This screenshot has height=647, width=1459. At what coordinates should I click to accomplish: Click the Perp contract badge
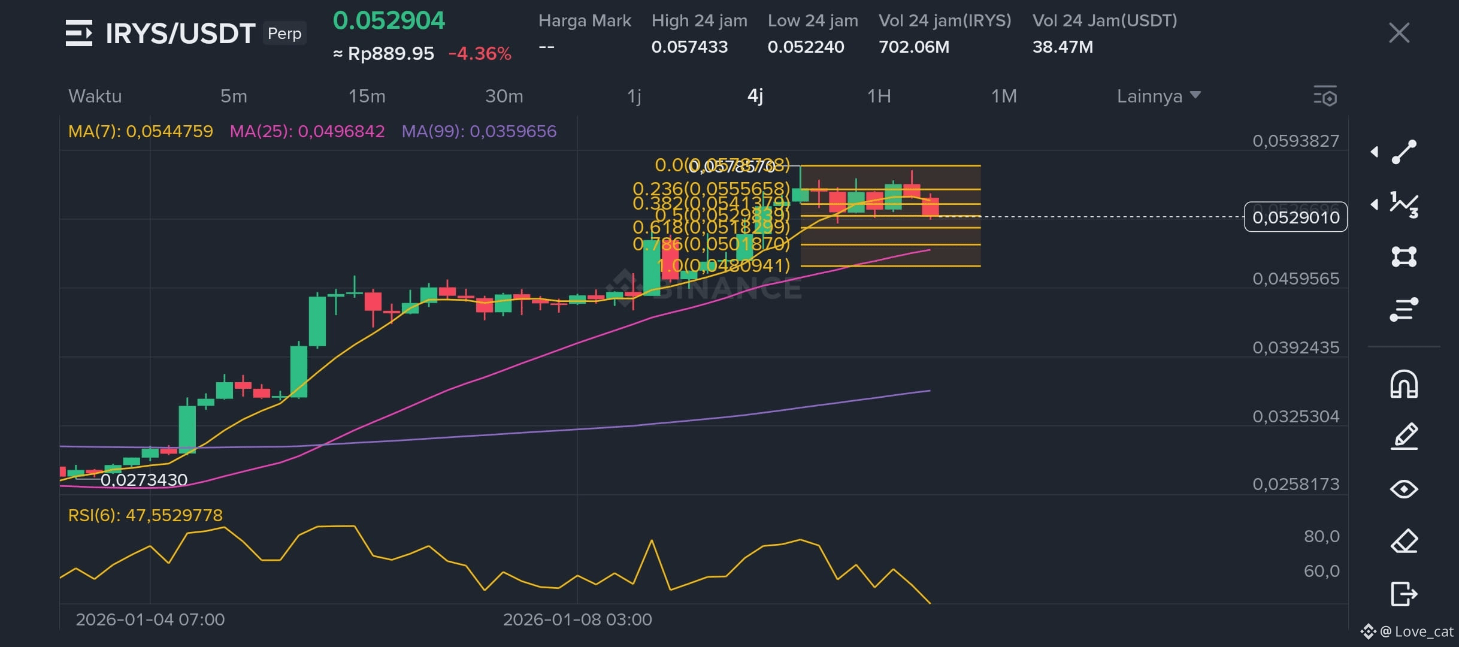tap(284, 34)
